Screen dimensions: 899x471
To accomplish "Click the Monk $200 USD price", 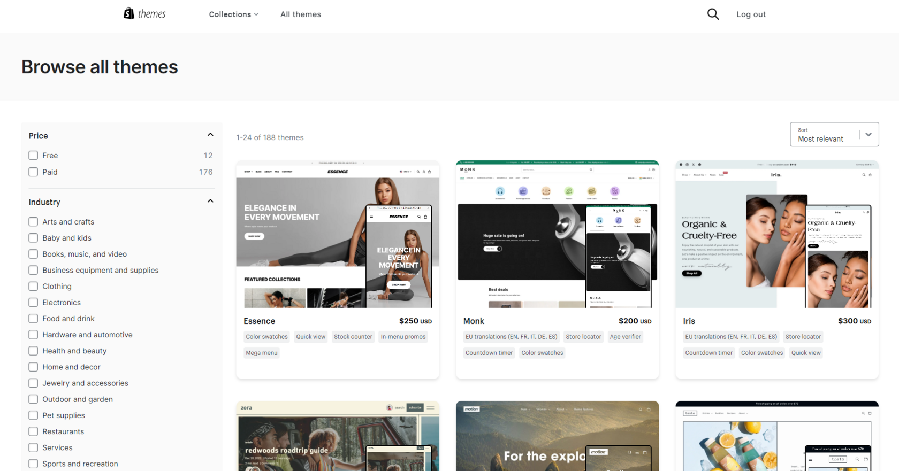I will pos(635,321).
